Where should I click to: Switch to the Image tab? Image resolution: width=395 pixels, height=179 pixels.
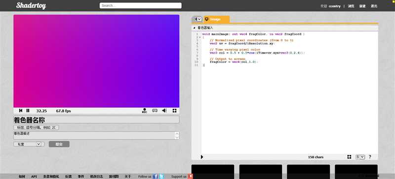217,19
